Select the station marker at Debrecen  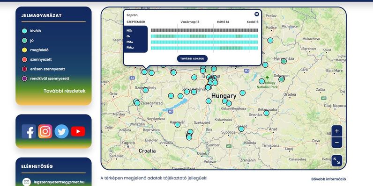point(282,79)
